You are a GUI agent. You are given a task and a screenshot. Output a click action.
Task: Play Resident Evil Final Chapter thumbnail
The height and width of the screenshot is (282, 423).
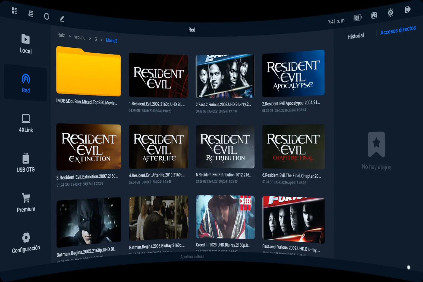coord(293,147)
